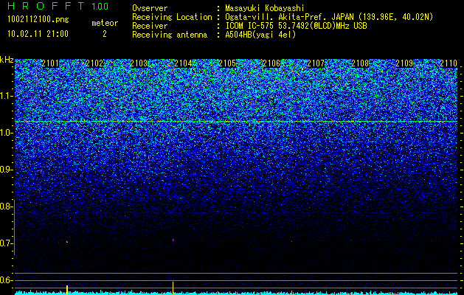Click the 1.1 kHz axis label
Image resolution: width=464 pixels, height=295 pixels.
[x=6, y=96]
